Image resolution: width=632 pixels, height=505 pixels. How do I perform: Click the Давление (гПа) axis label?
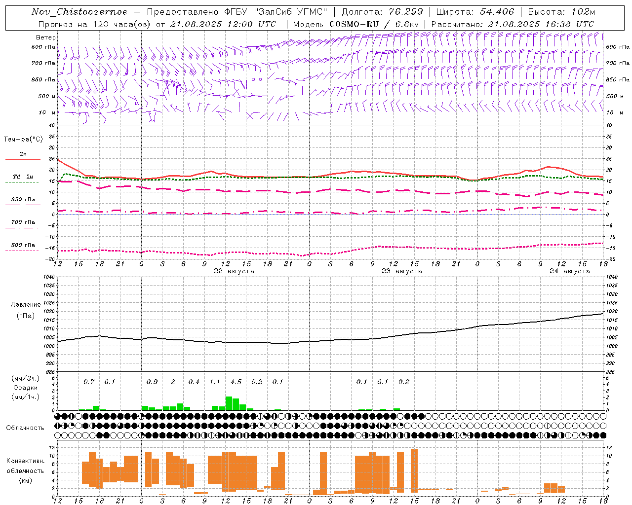[x=26, y=310]
